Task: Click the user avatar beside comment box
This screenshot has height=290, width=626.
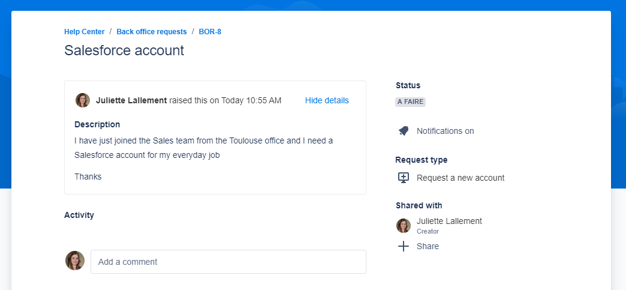Action: tap(75, 261)
